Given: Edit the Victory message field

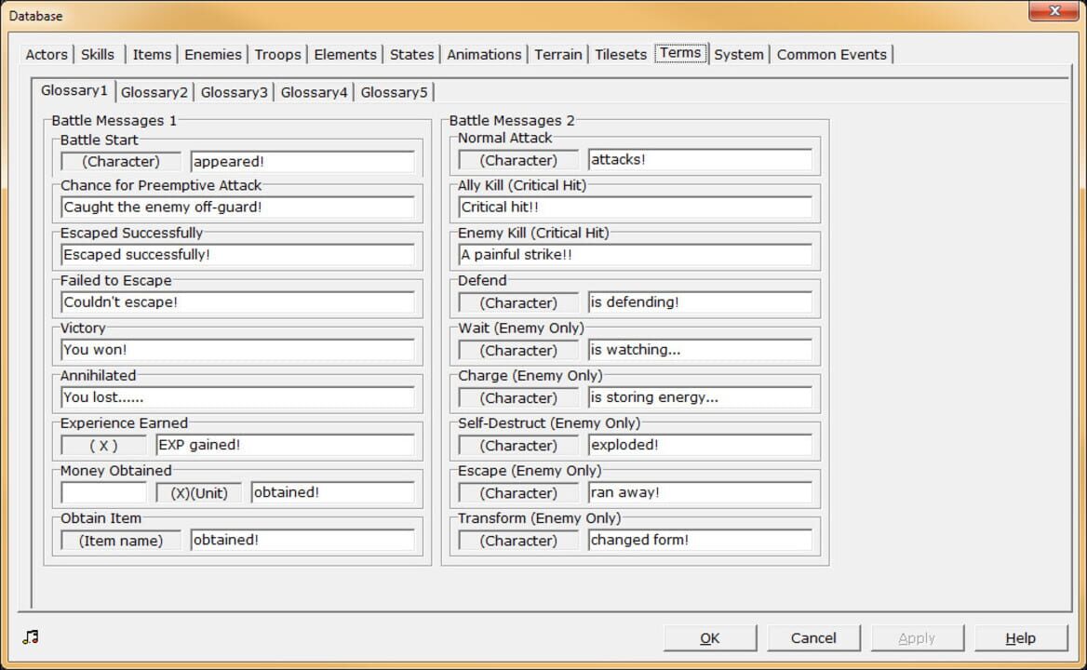Looking at the screenshot, I should point(235,349).
